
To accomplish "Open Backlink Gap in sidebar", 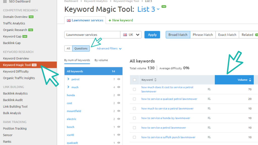I will pos(12,43).
